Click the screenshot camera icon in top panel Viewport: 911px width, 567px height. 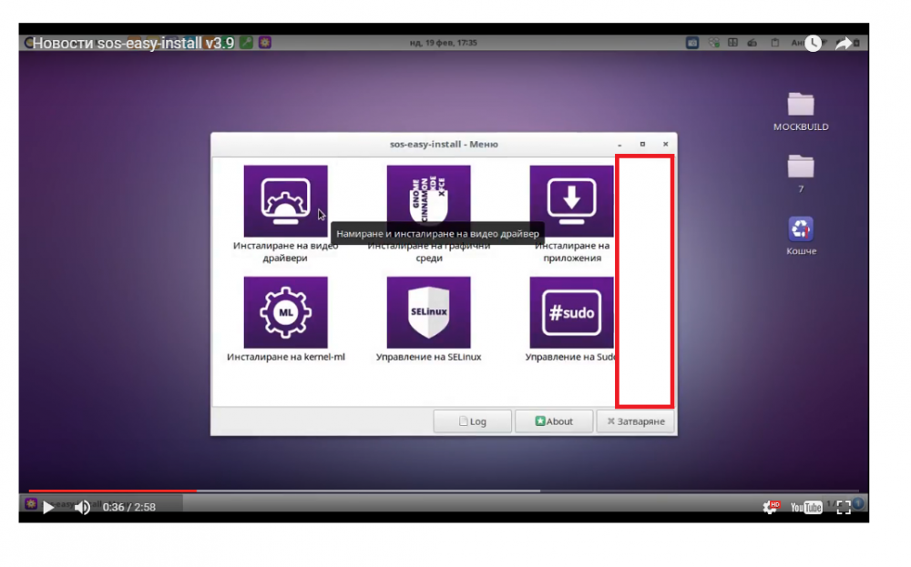click(692, 43)
